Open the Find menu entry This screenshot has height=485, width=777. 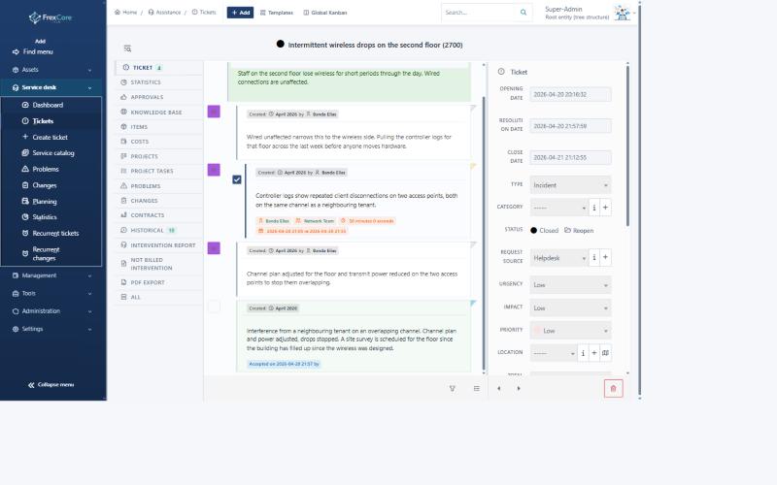pyautogui.click(x=33, y=51)
